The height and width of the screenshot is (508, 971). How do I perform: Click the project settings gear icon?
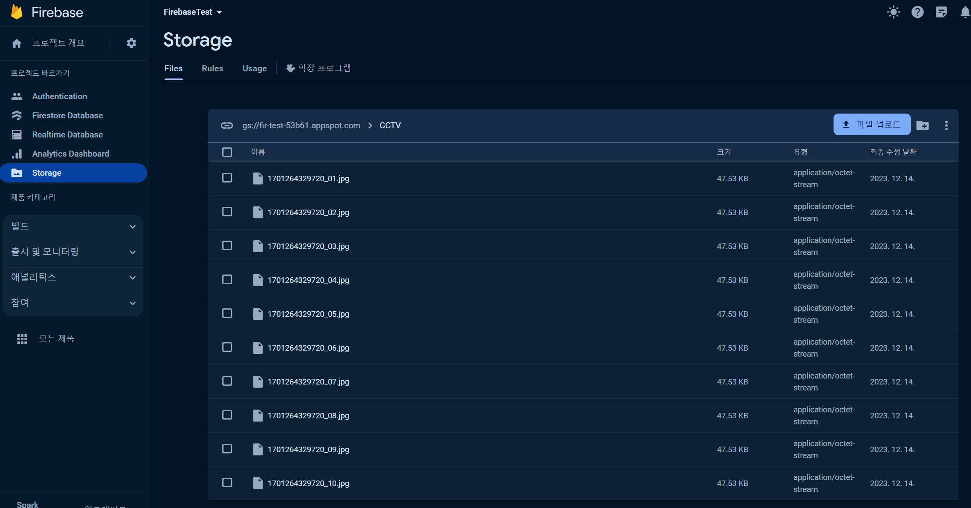(131, 43)
